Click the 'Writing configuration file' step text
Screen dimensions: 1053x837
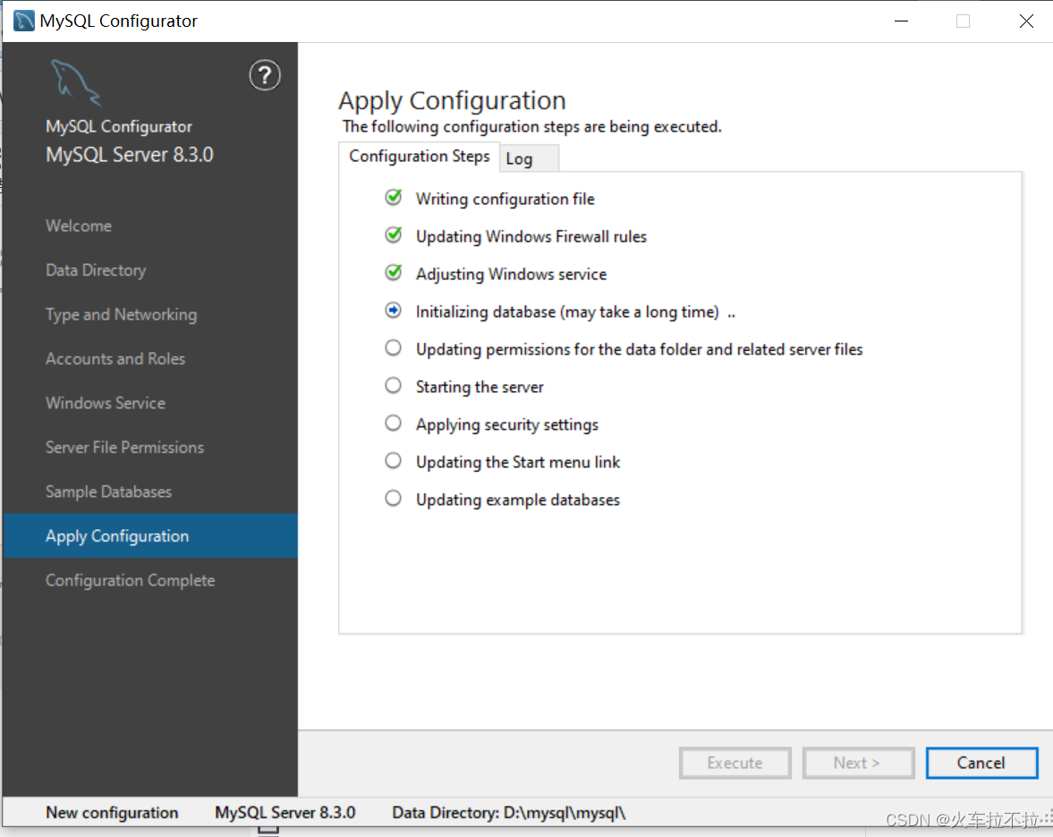click(x=505, y=199)
